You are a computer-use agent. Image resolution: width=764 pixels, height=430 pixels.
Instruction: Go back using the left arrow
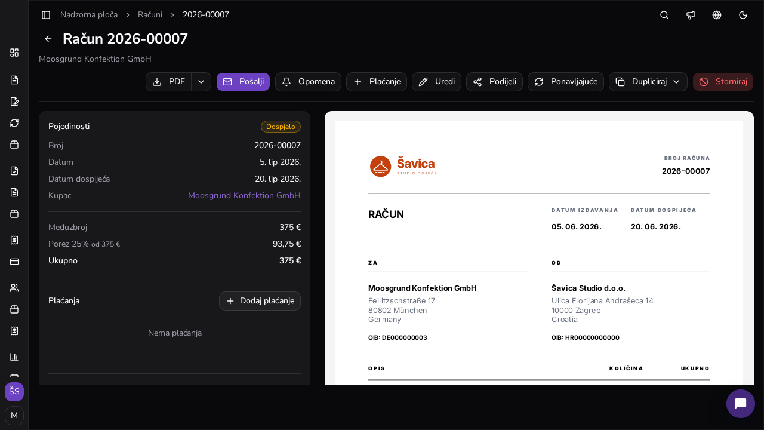(48, 39)
